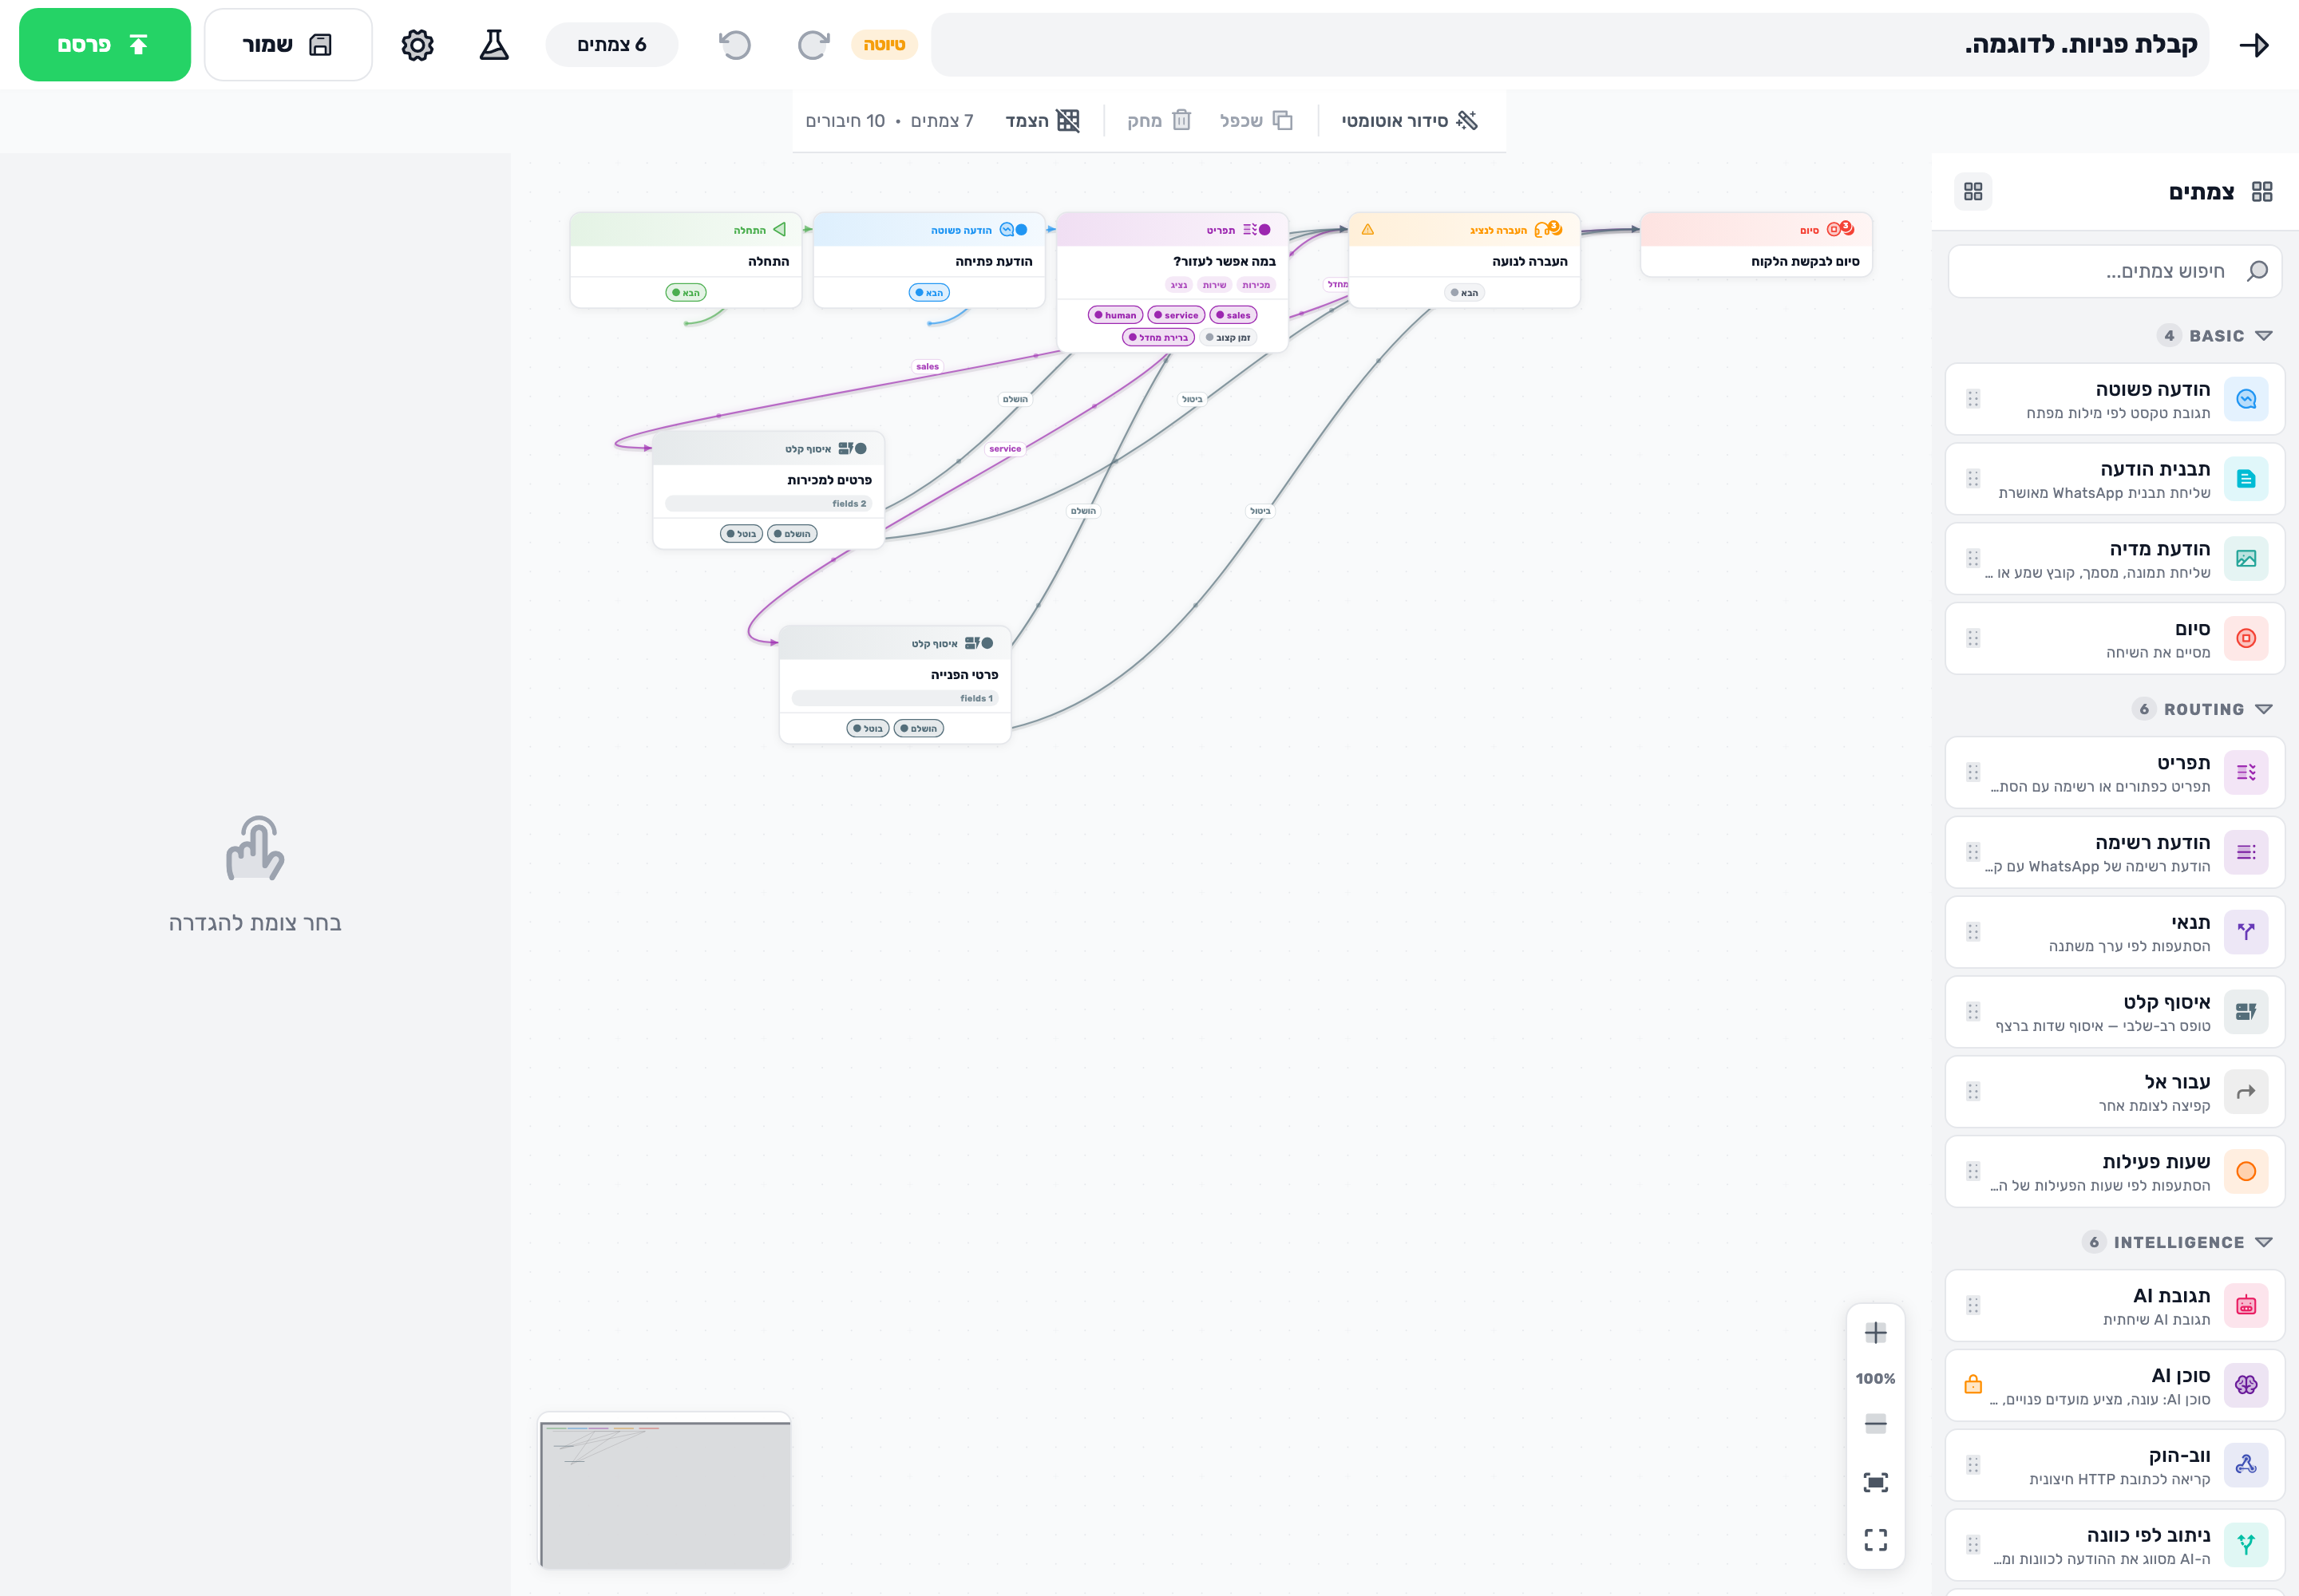The height and width of the screenshot is (1596, 2299).
Task: Zoom out with the minus icon
Action: [x=1876, y=1424]
